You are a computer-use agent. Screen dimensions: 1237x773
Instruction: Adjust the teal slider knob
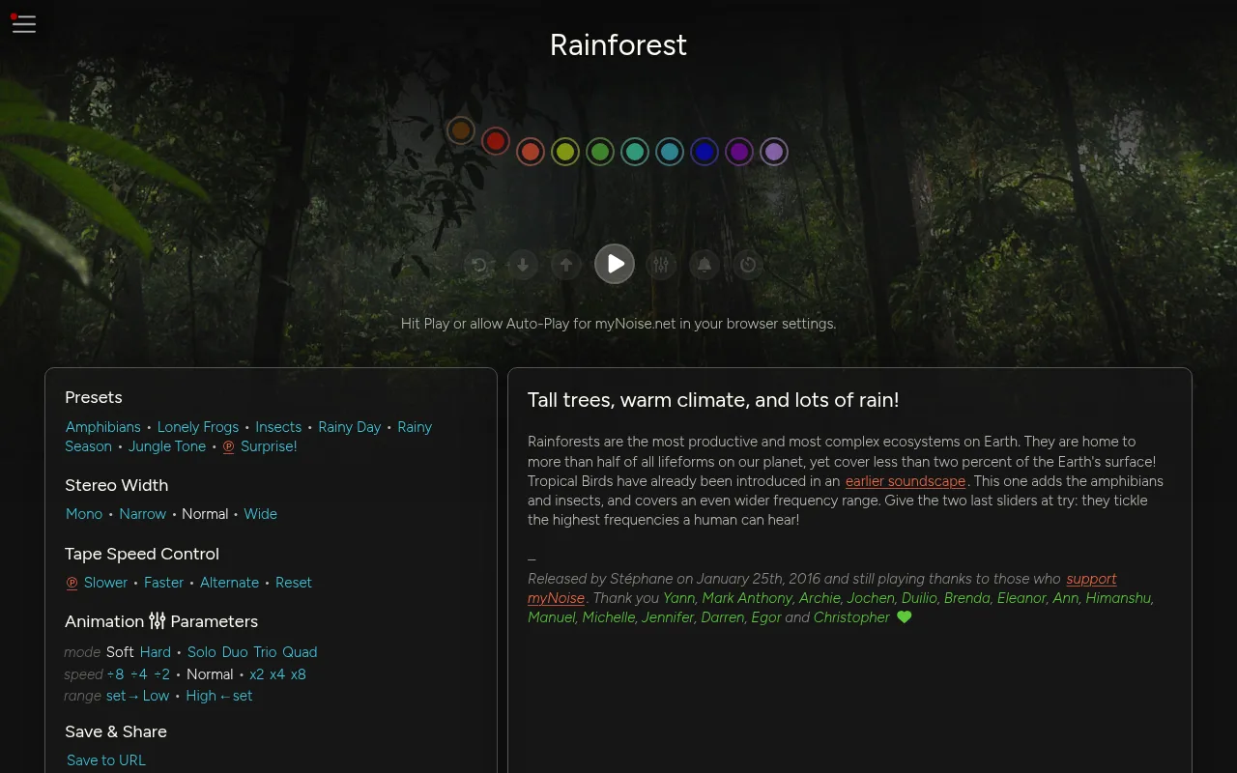635,152
